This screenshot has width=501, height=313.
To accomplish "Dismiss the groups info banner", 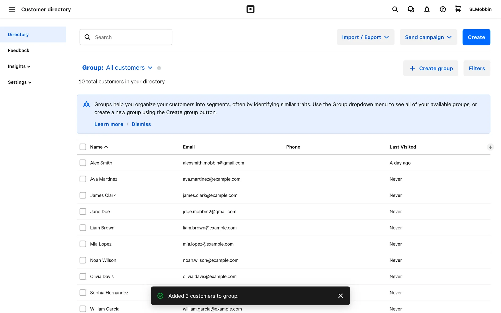I will click(141, 124).
